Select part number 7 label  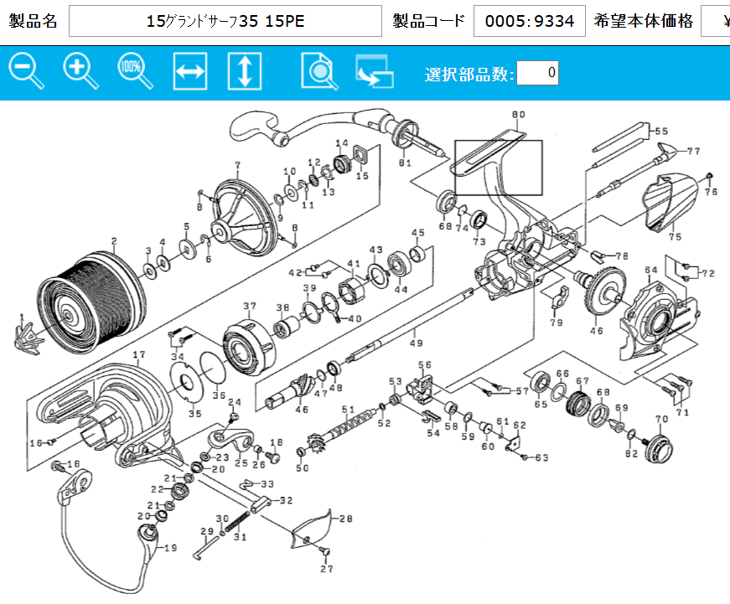(x=238, y=165)
